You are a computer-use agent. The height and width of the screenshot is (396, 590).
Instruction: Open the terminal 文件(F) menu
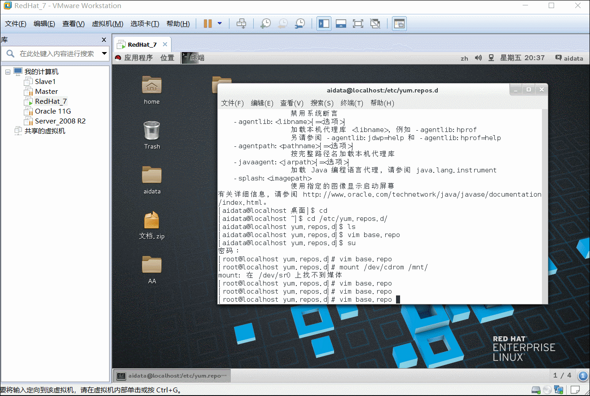coord(233,103)
